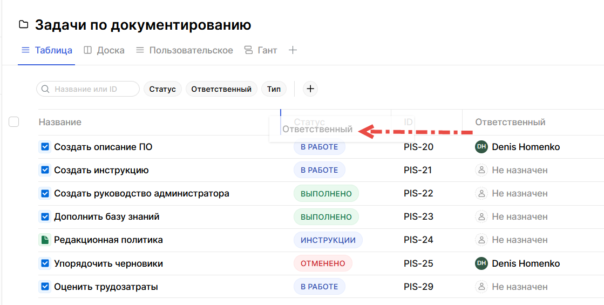
Task: Click the round plus button to add a filter
Action: pos(310,89)
